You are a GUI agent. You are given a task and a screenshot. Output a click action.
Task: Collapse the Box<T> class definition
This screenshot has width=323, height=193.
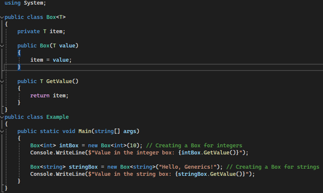point(2,18)
